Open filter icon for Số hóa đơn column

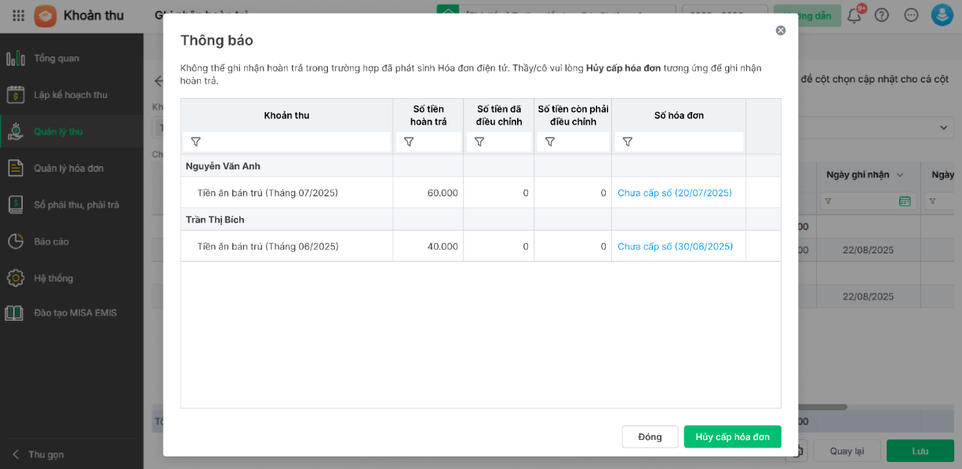pyautogui.click(x=628, y=142)
